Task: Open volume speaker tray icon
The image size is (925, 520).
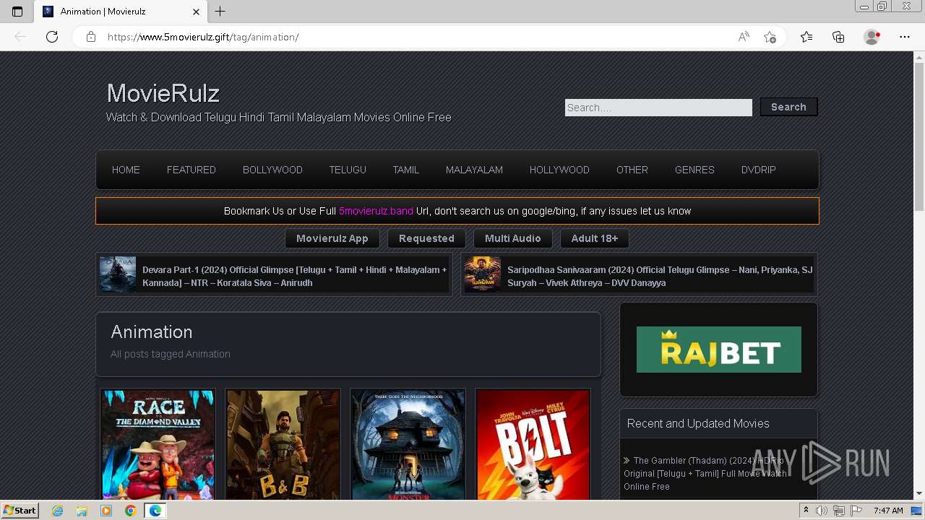Action: [822, 511]
